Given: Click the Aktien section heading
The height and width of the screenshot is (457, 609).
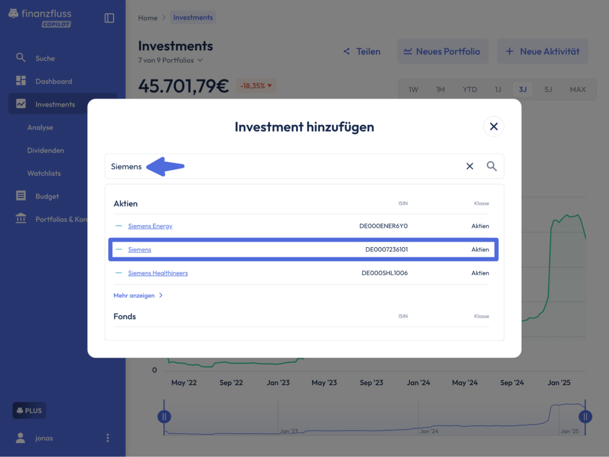Looking at the screenshot, I should click(125, 204).
